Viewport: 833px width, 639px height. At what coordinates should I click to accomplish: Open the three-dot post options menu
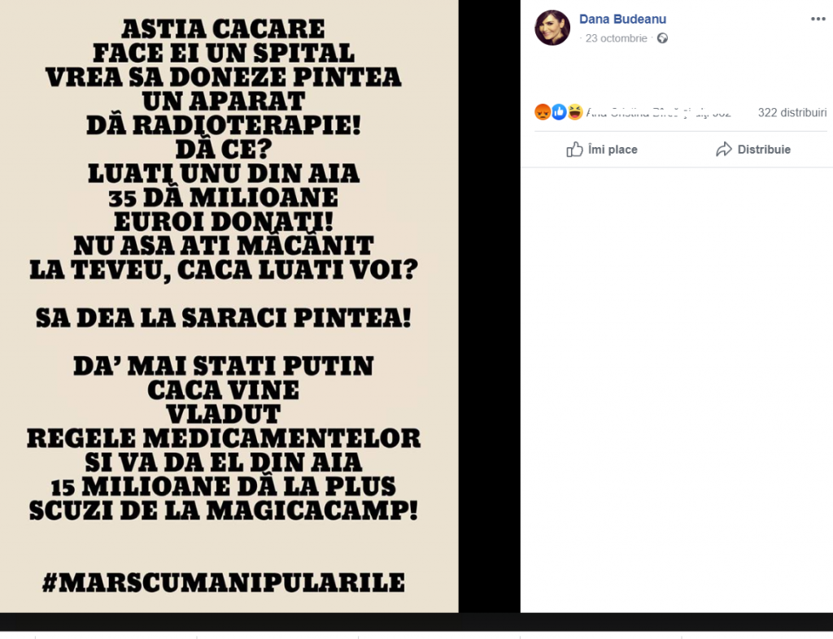(818, 20)
